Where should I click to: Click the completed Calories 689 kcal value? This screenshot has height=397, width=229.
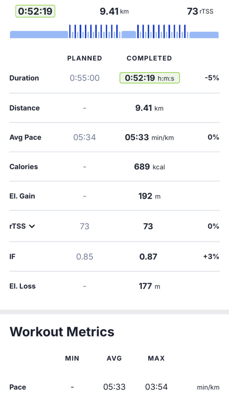(149, 167)
